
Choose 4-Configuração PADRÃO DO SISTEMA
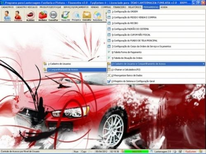pyautogui.click(x=156, y=29)
